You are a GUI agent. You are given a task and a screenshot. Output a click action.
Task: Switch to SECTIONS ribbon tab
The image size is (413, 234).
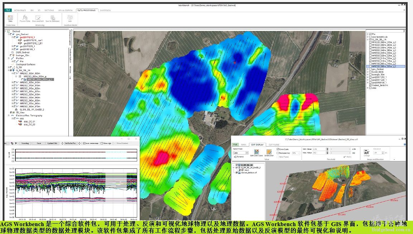click(x=49, y=10)
